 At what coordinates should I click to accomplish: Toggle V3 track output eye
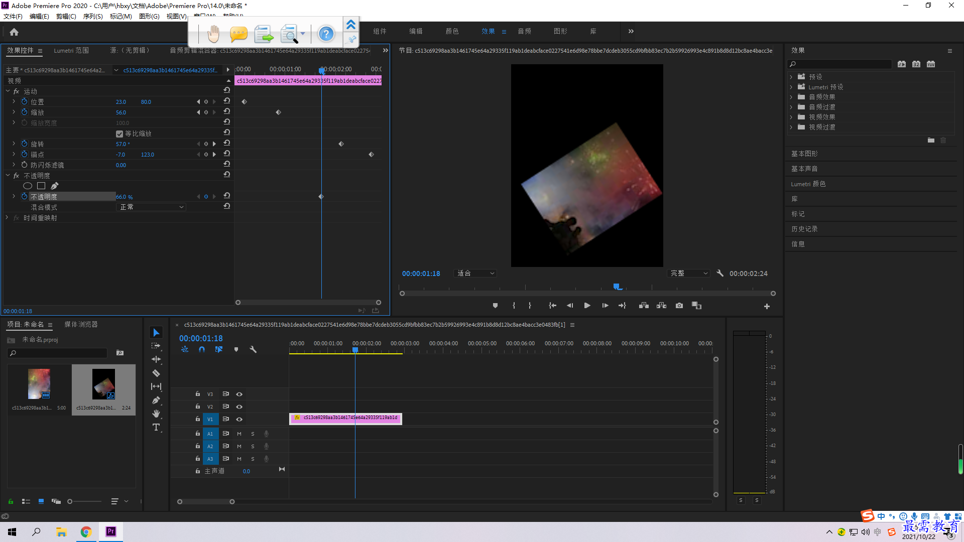pyautogui.click(x=239, y=394)
